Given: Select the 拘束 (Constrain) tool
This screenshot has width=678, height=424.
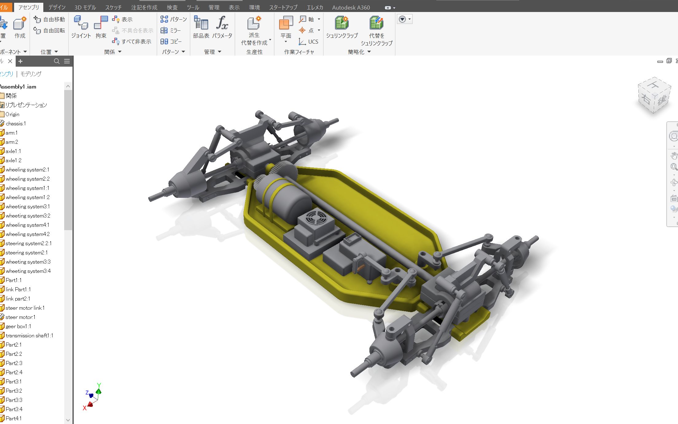Looking at the screenshot, I should pyautogui.click(x=101, y=23).
